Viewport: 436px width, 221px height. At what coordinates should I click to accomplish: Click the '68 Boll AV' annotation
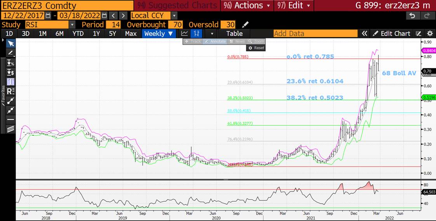tap(399, 73)
